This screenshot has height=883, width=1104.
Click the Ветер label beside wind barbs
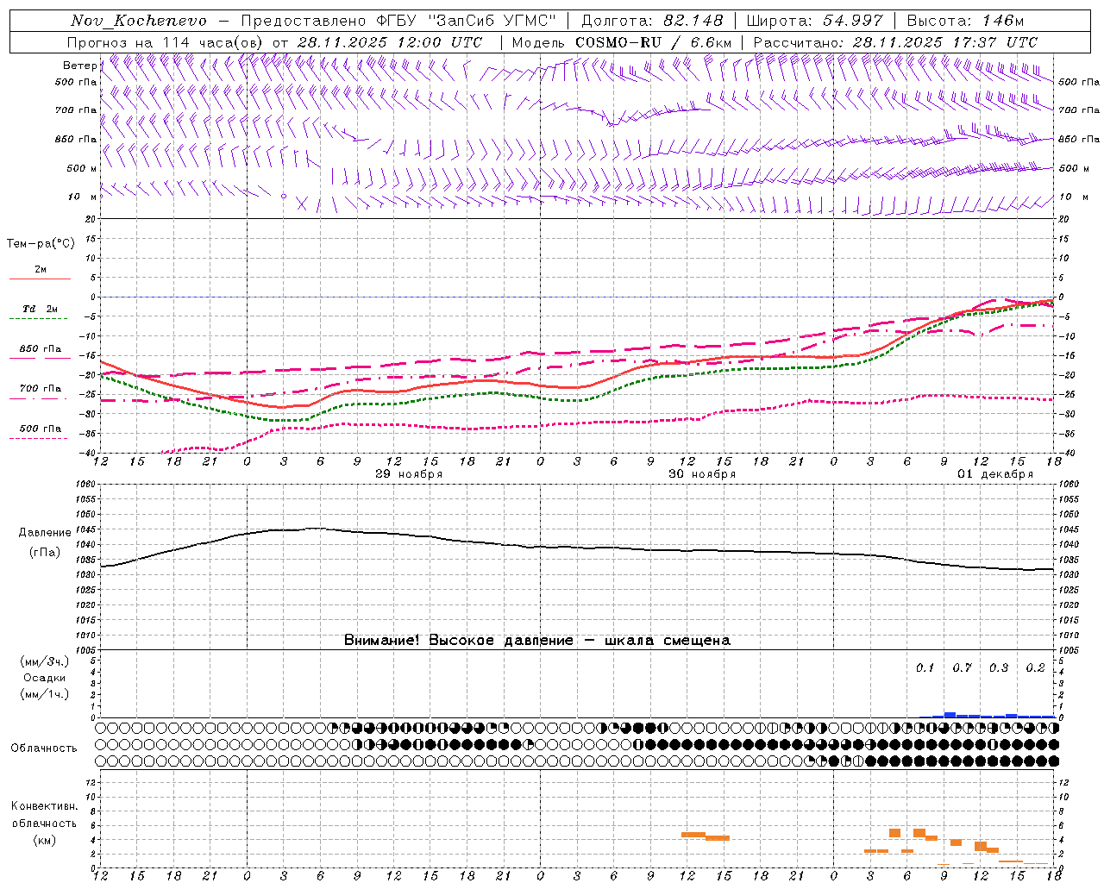79,66
